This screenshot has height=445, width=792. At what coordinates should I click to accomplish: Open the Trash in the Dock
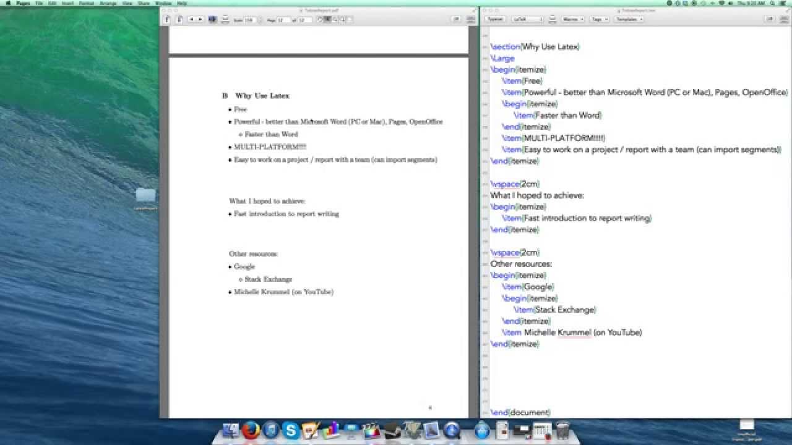[562, 430]
